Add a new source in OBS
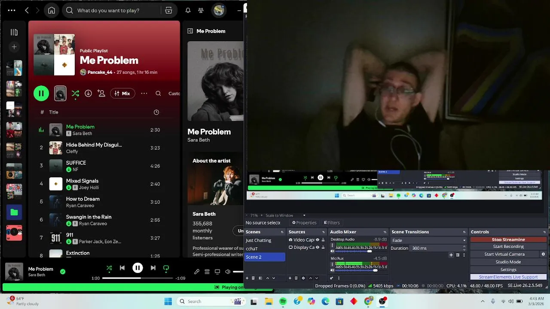Image resolution: width=550 pixels, height=309 pixels. click(x=290, y=278)
